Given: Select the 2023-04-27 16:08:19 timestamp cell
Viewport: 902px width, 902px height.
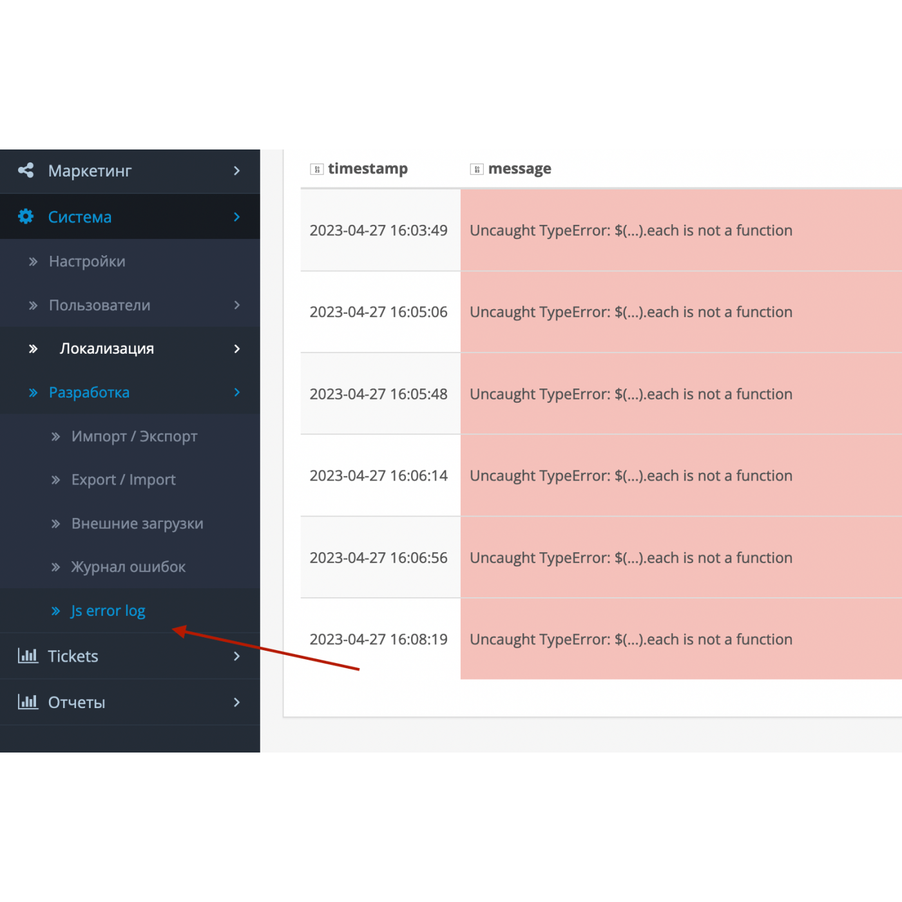Looking at the screenshot, I should point(378,639).
